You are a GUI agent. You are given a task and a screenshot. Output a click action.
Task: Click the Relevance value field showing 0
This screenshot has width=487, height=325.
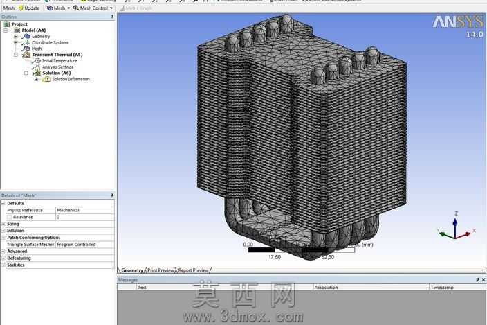(85, 217)
